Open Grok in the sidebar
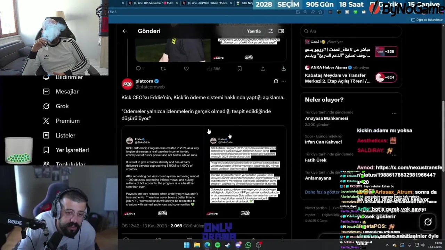 click(x=62, y=106)
